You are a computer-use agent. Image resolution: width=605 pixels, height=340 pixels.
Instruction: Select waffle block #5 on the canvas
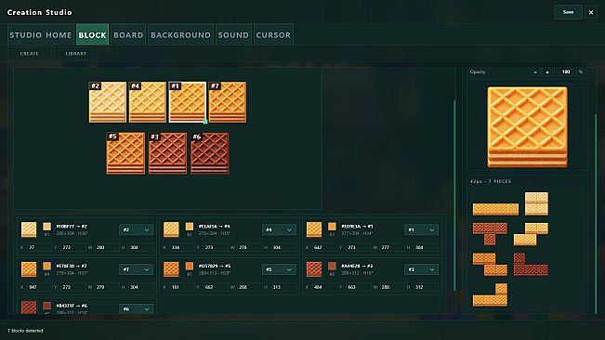coord(125,153)
